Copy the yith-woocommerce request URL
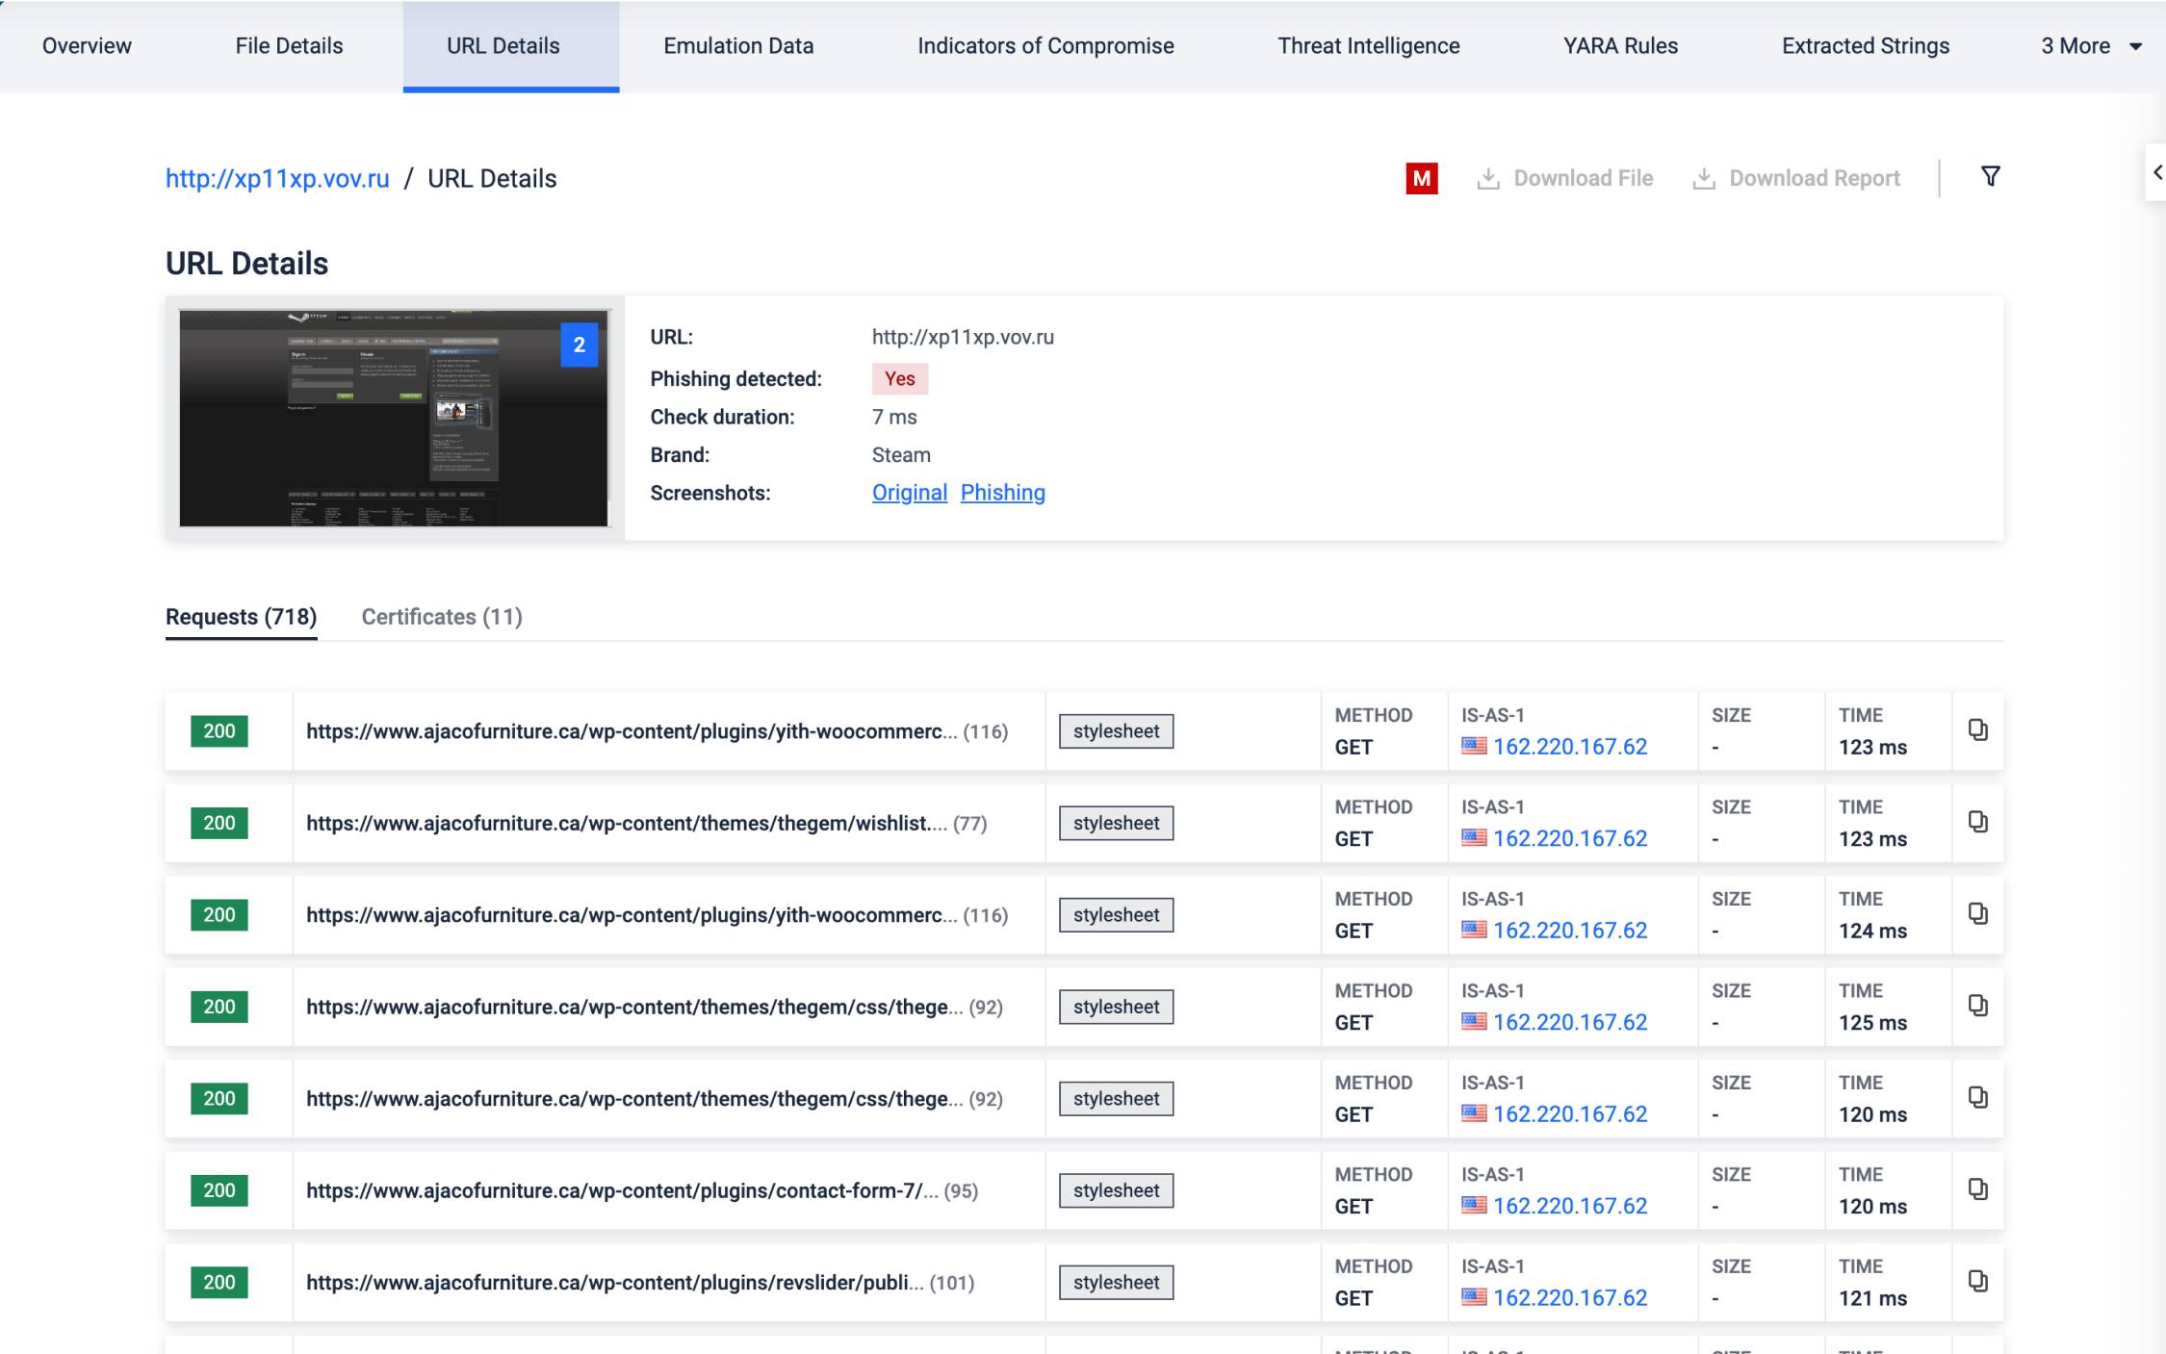 (1978, 729)
